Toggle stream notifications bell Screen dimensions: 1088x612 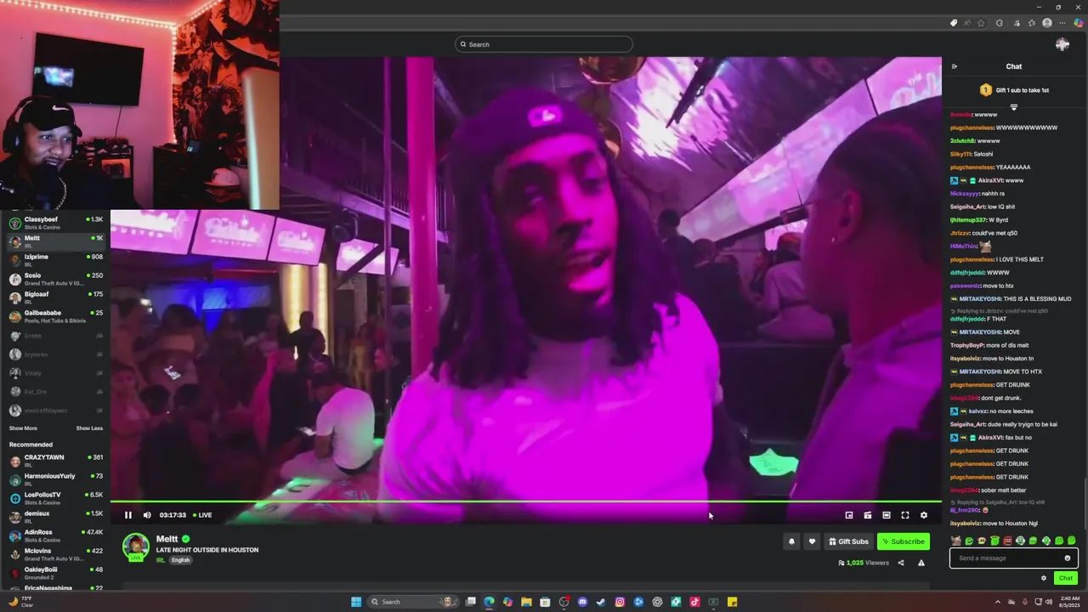[x=791, y=541]
